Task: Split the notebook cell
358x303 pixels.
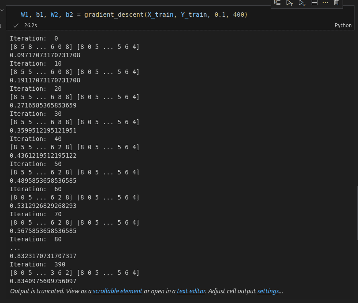Action: [314, 3]
